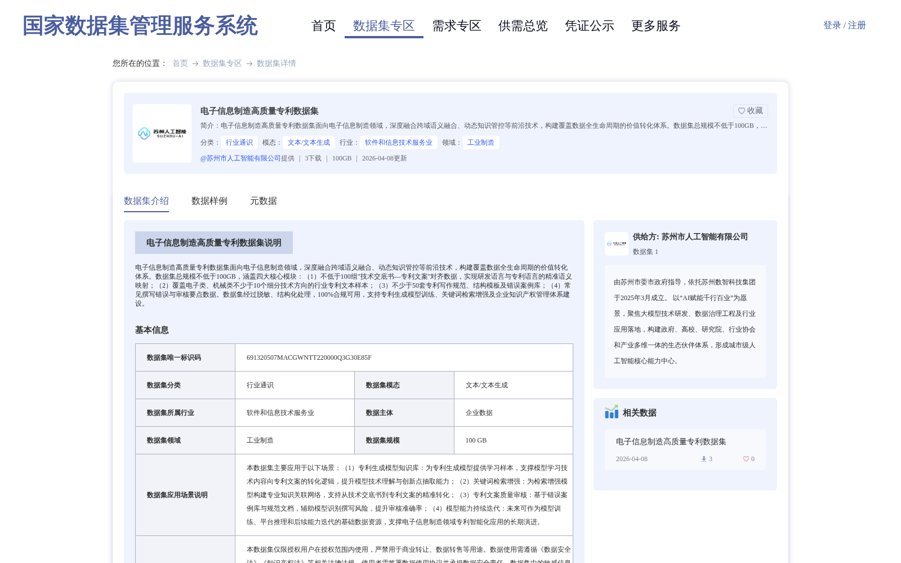Open the 供需总览 nav item
The image size is (901, 563).
(x=523, y=26)
